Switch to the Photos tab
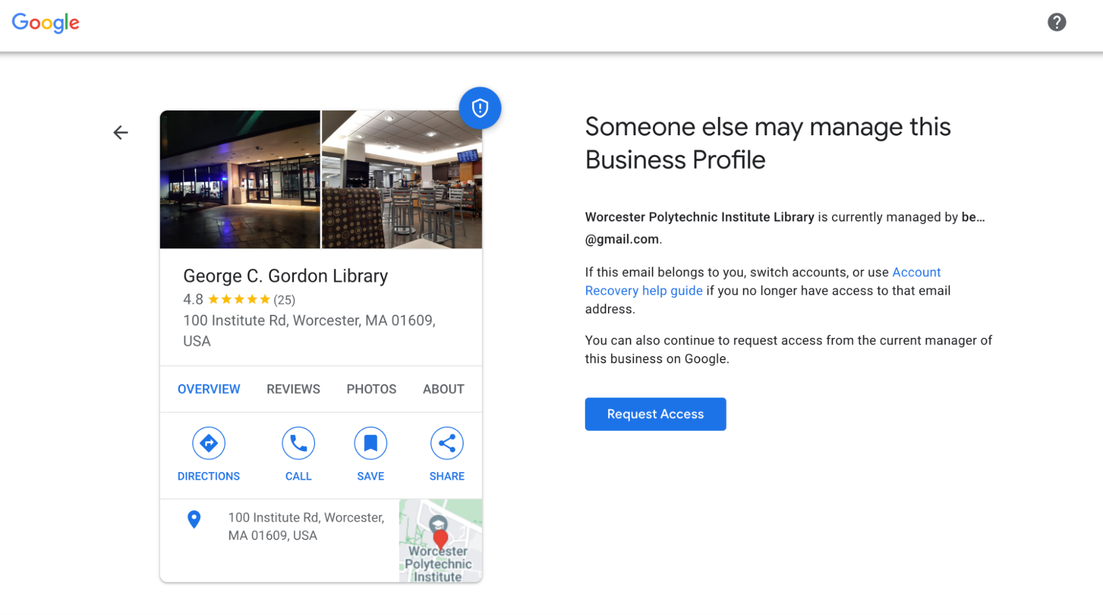The image size is (1103, 615). pyautogui.click(x=371, y=389)
